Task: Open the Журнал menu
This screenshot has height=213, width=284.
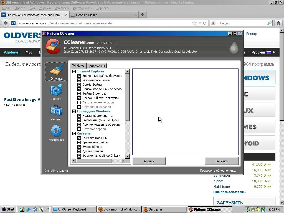Action: (45, 8)
